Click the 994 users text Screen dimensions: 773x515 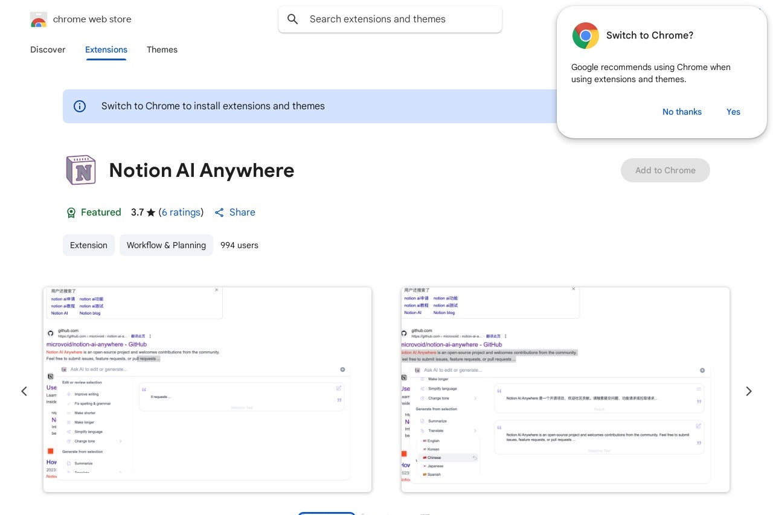239,245
